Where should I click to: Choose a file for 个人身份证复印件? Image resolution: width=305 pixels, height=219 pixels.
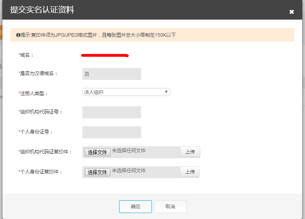click(x=98, y=172)
